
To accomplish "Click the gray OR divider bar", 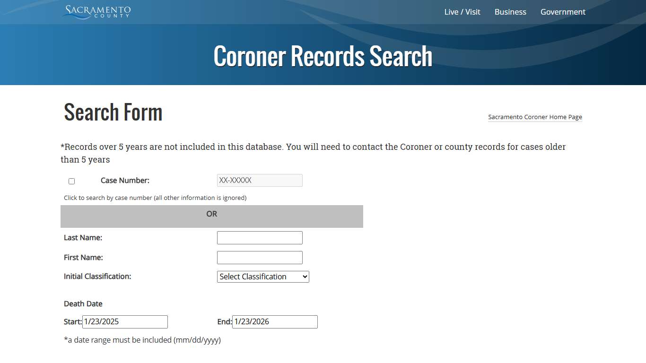I will click(211, 216).
